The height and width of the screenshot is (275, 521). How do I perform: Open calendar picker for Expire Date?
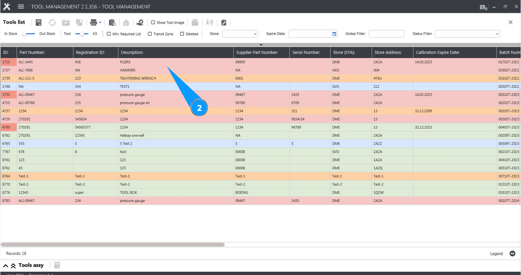pos(334,34)
